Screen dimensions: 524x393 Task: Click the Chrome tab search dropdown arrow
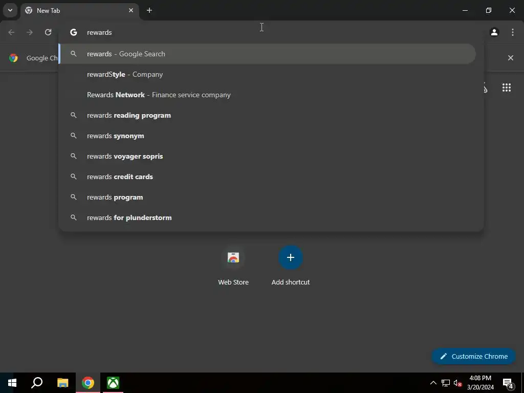click(x=10, y=10)
